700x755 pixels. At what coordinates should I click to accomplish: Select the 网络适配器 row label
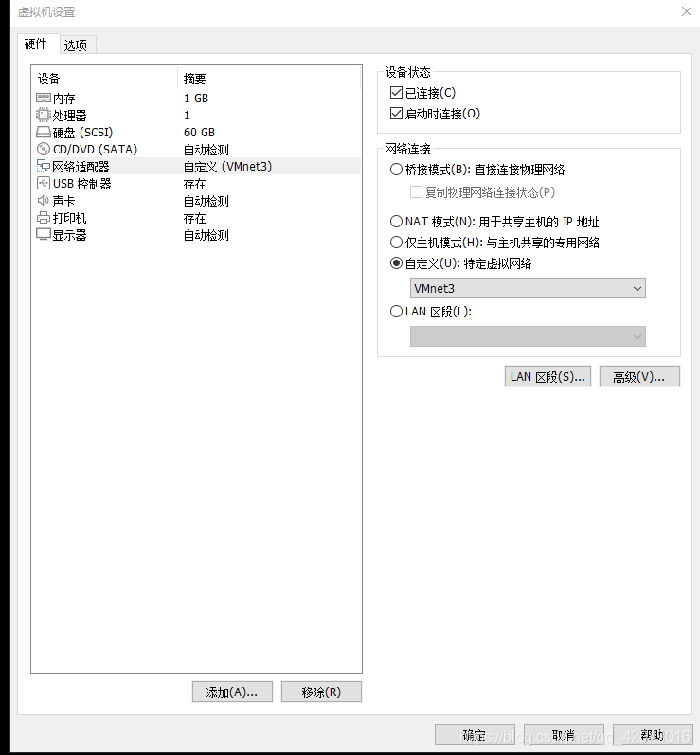point(81,167)
